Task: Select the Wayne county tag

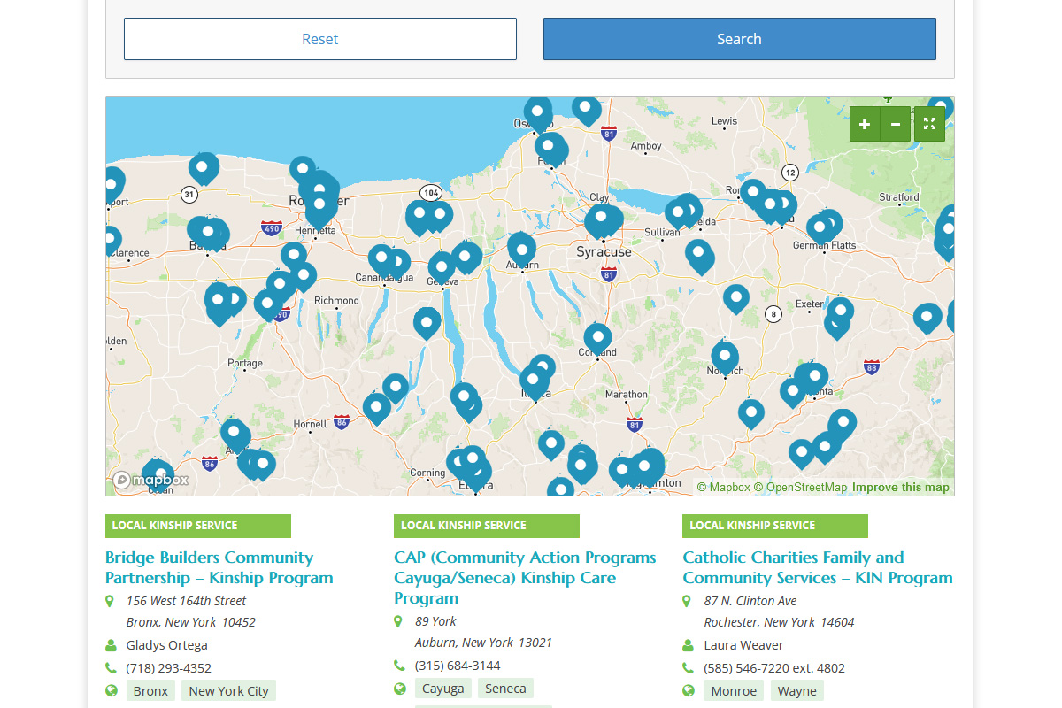Action: click(x=797, y=691)
